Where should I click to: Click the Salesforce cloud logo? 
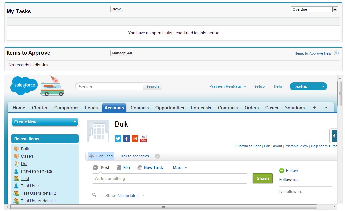24,86
